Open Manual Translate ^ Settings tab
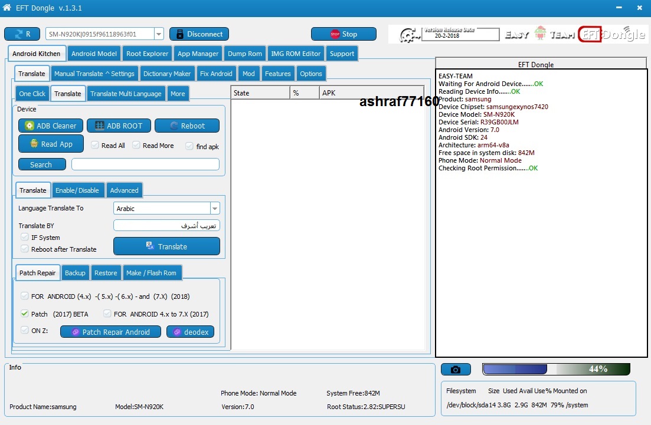This screenshot has width=651, height=425. tap(94, 74)
